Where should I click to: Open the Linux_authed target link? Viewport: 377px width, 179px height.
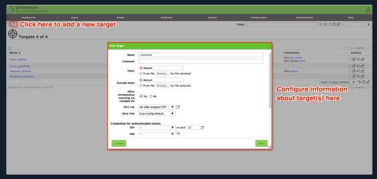coord(18,59)
